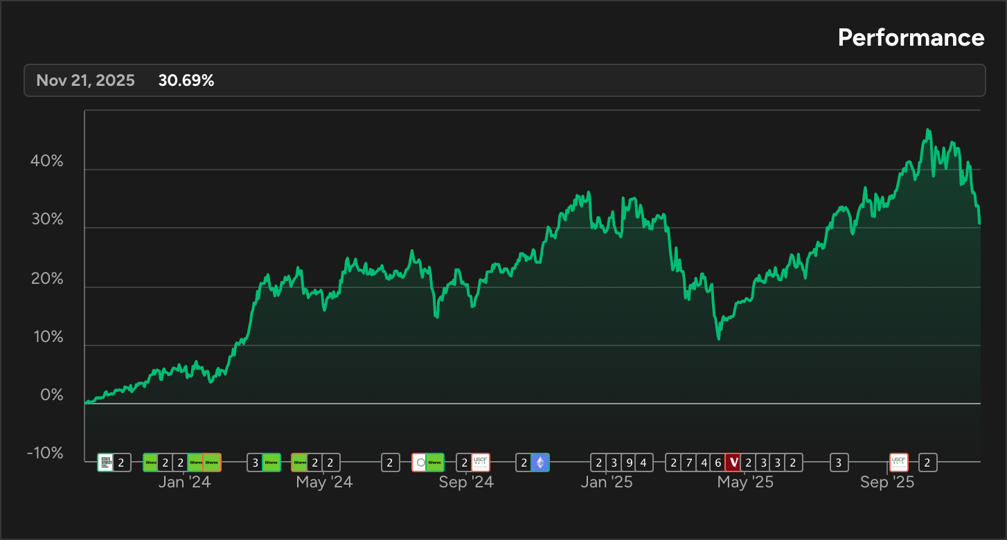This screenshot has height=540, width=1007.
Task: Select the first iShares marker before Jan '24
Action: (151, 462)
